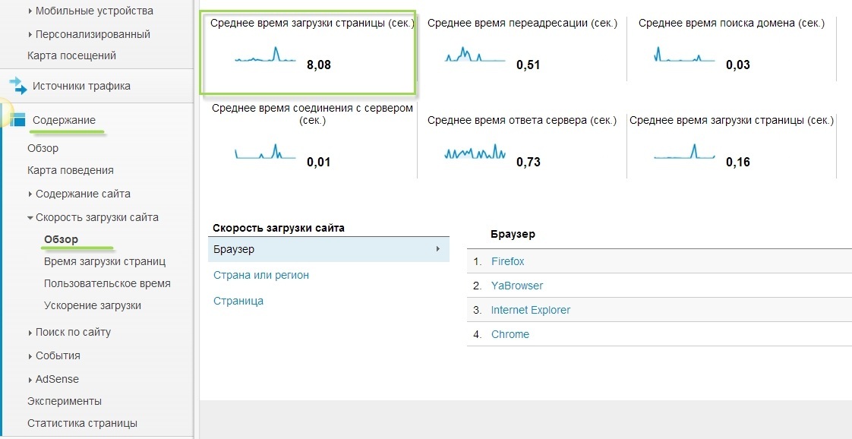Select the 0,16 page load metric sparkline
The height and width of the screenshot is (439, 852).
(x=684, y=152)
